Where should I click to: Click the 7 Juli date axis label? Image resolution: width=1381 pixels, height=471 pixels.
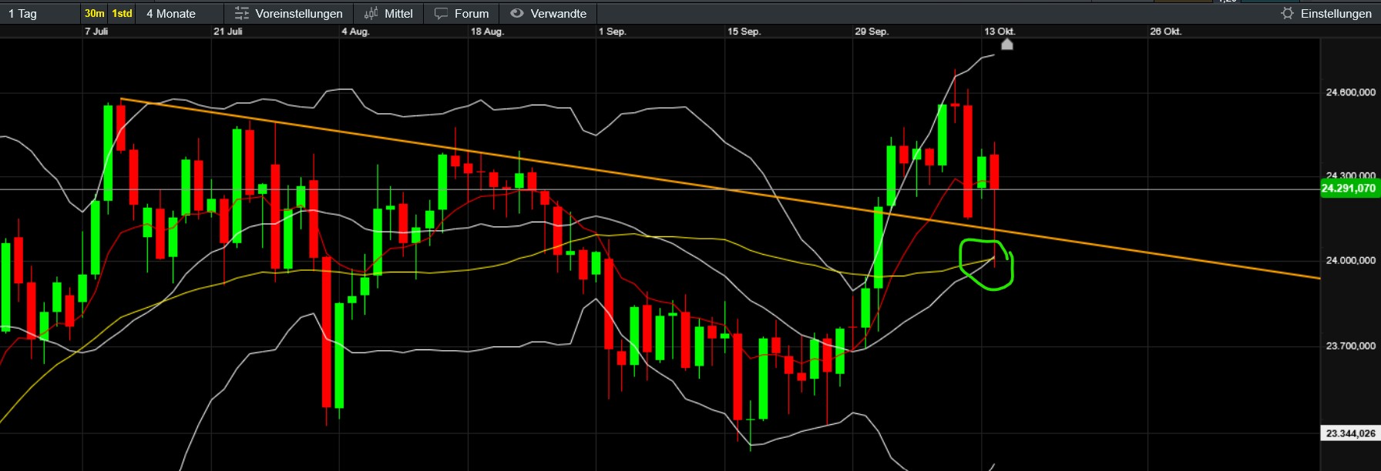96,32
